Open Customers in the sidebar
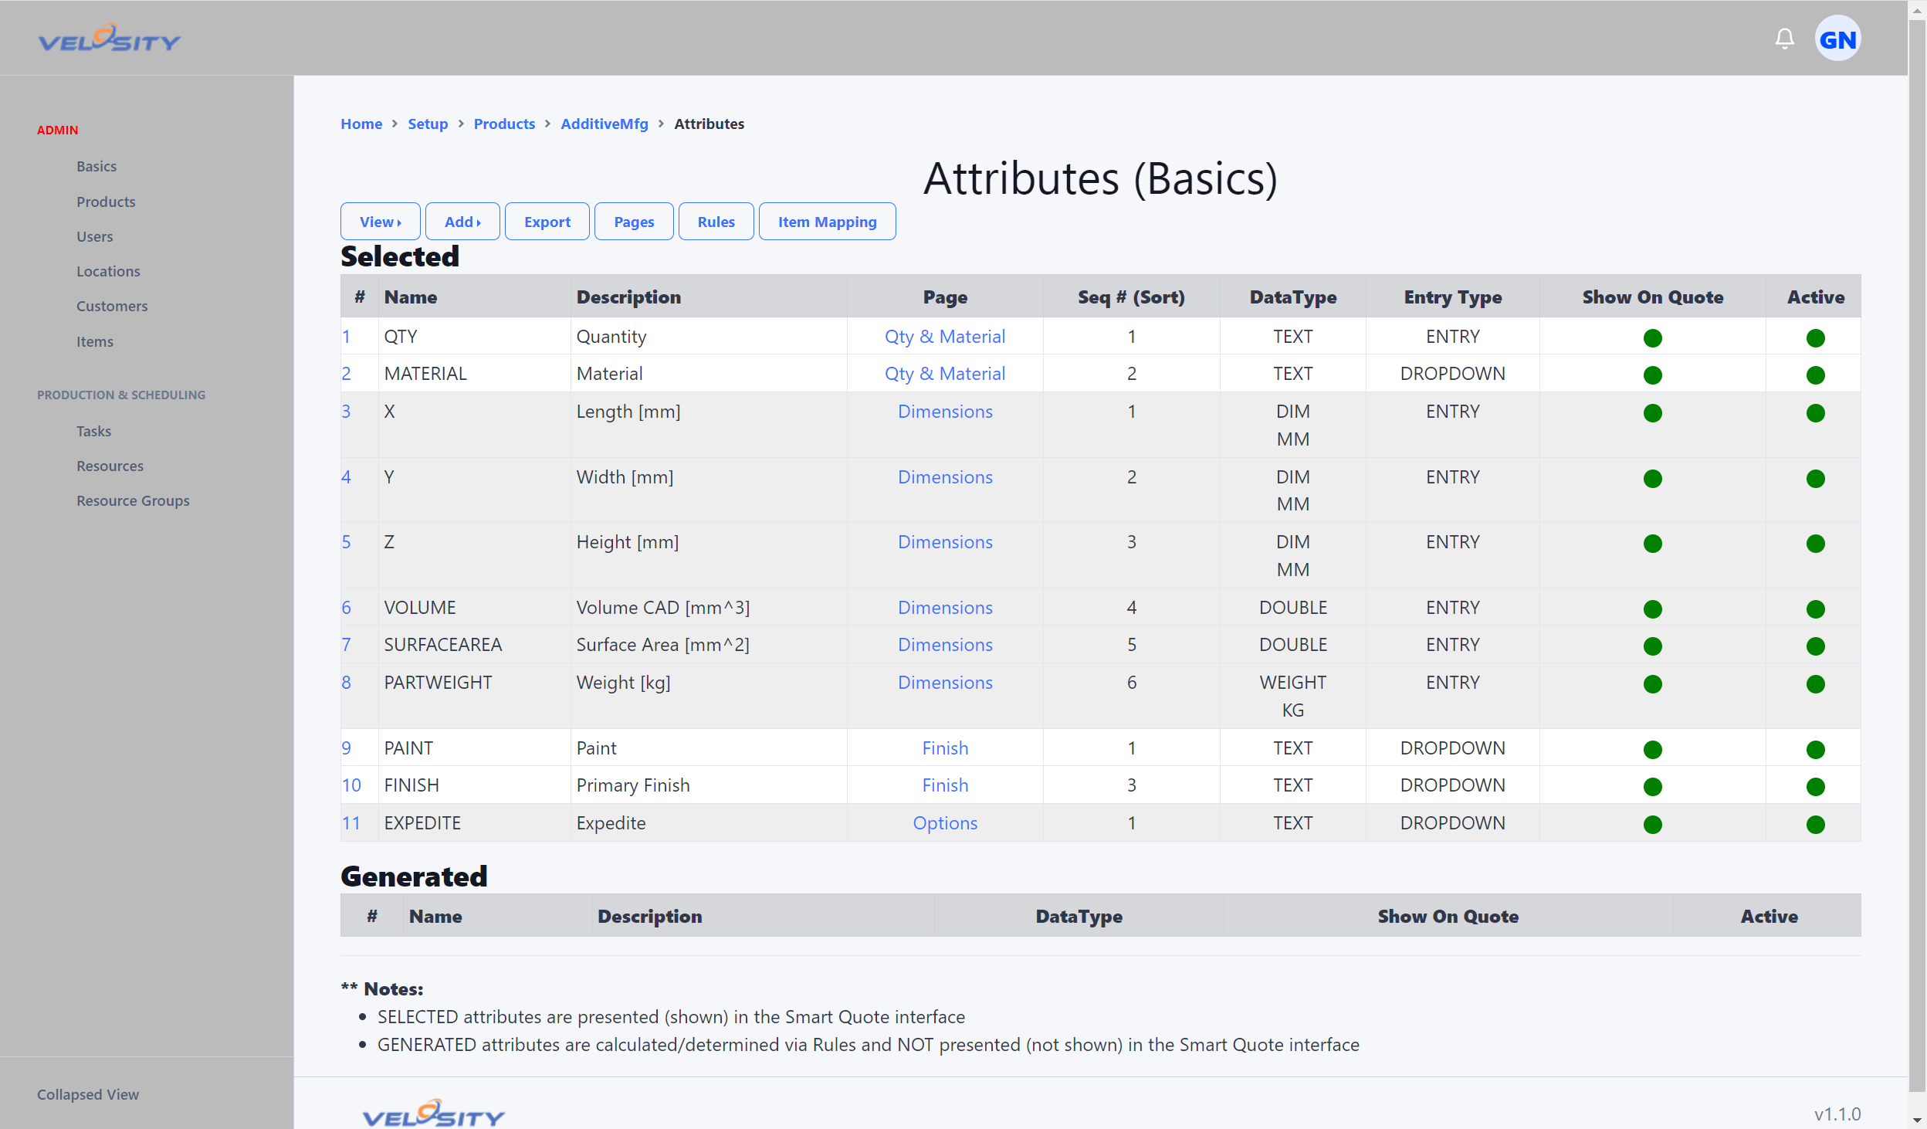Screen dimensions: 1927x1129 [112, 306]
